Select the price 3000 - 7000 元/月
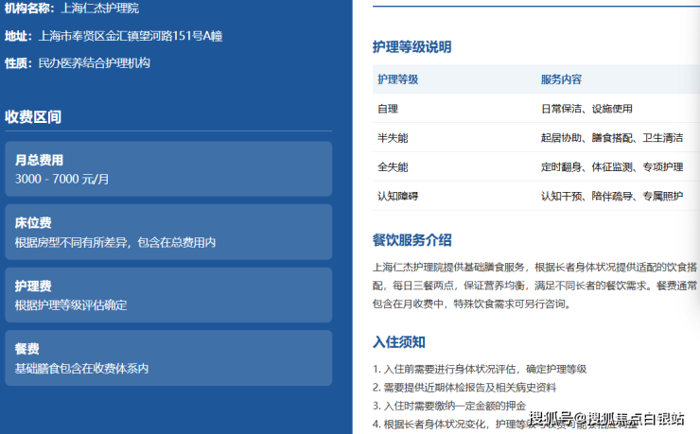 click(x=62, y=180)
